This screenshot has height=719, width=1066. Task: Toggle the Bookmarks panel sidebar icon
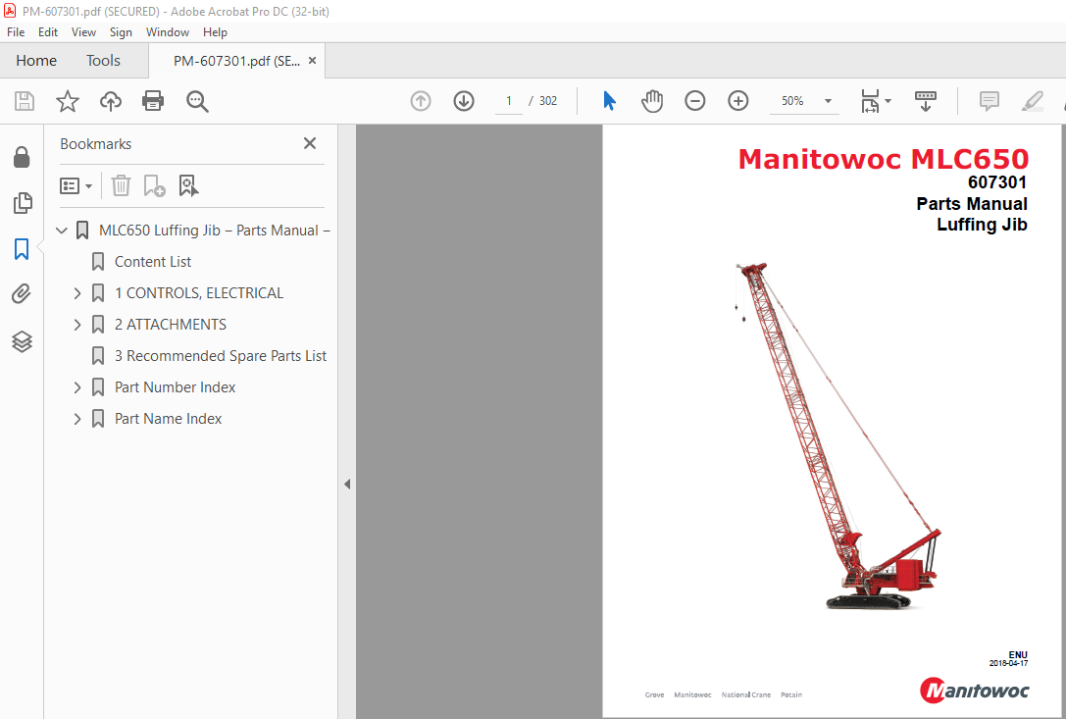click(22, 249)
